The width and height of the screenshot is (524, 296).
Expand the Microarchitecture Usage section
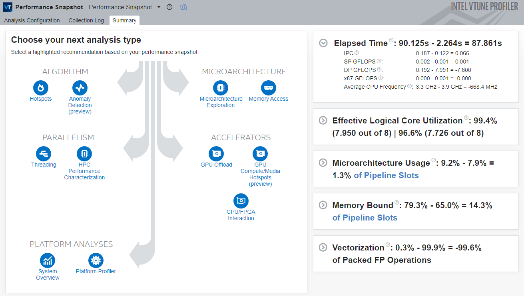323,163
